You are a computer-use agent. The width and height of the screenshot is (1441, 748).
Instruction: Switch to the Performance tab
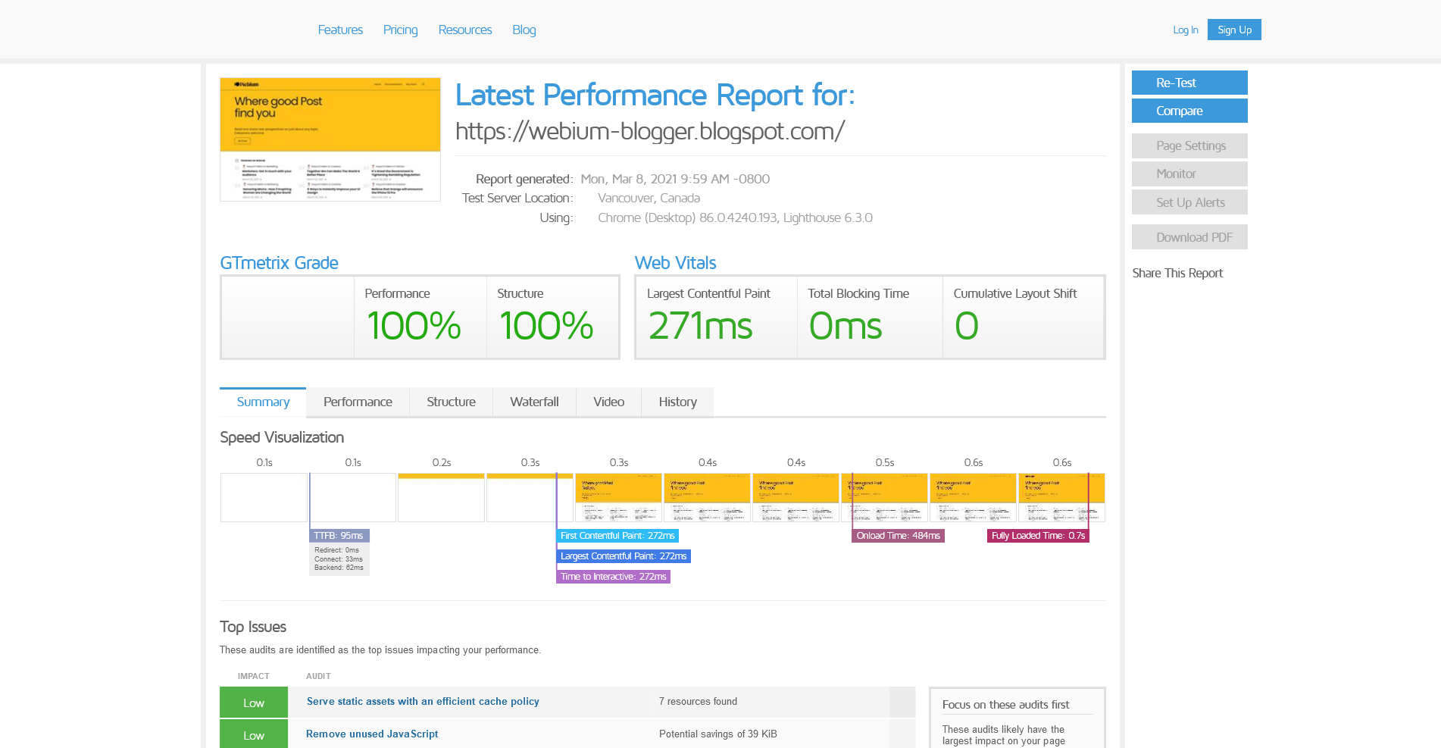[x=358, y=402]
